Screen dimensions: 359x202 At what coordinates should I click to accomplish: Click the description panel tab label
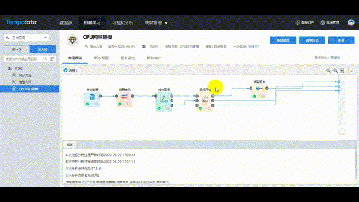[70, 145]
